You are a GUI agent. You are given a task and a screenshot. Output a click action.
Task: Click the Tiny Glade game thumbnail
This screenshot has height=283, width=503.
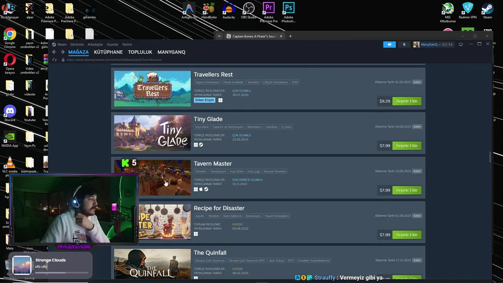[152, 133]
